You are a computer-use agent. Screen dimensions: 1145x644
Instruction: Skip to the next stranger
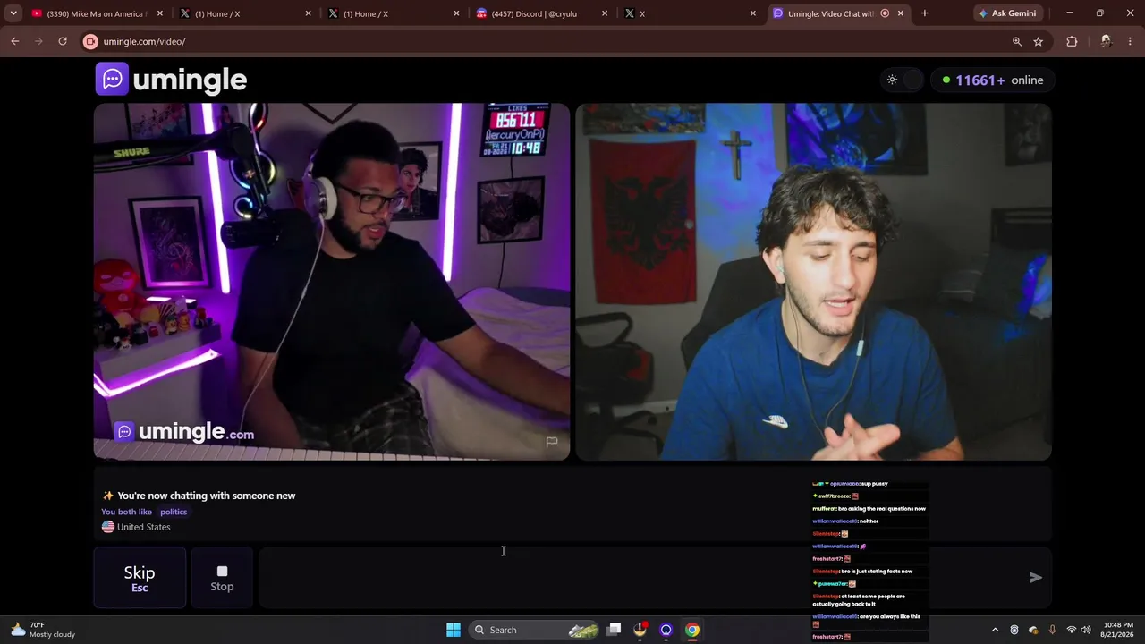[140, 578]
